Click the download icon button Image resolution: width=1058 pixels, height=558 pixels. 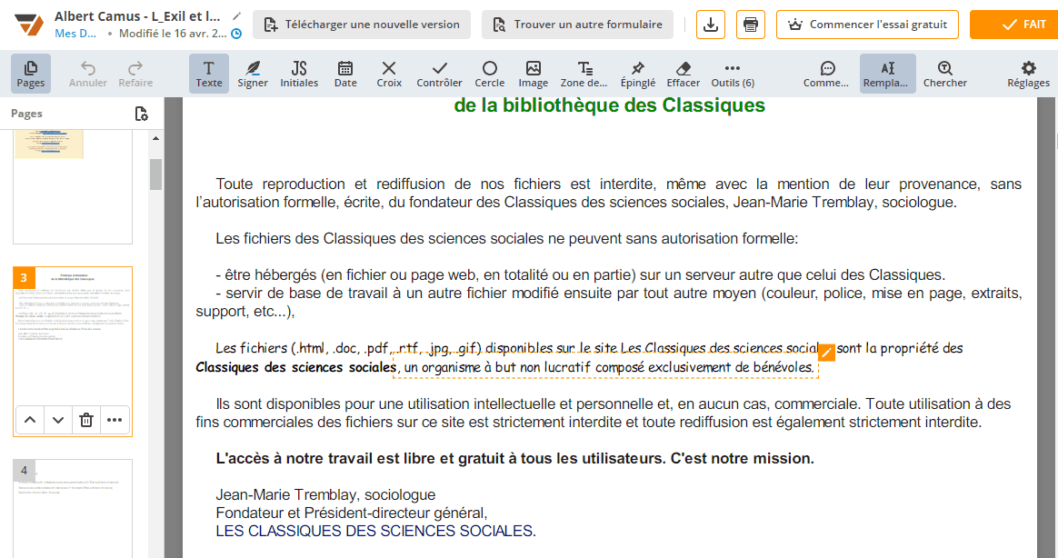[x=711, y=25]
